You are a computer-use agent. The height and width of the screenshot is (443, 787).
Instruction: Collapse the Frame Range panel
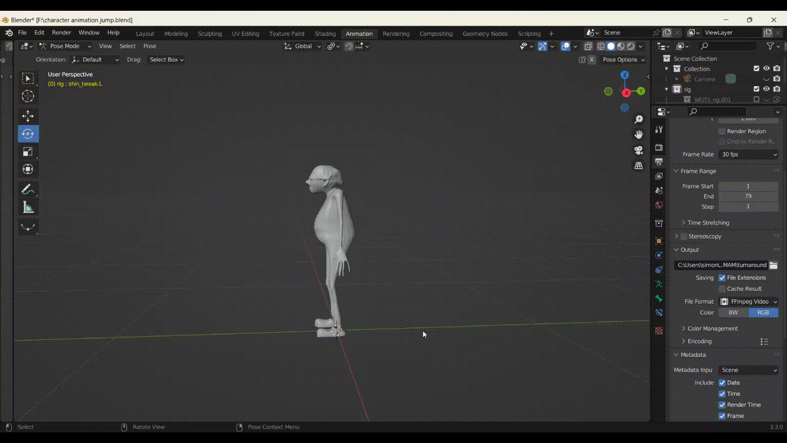click(698, 171)
